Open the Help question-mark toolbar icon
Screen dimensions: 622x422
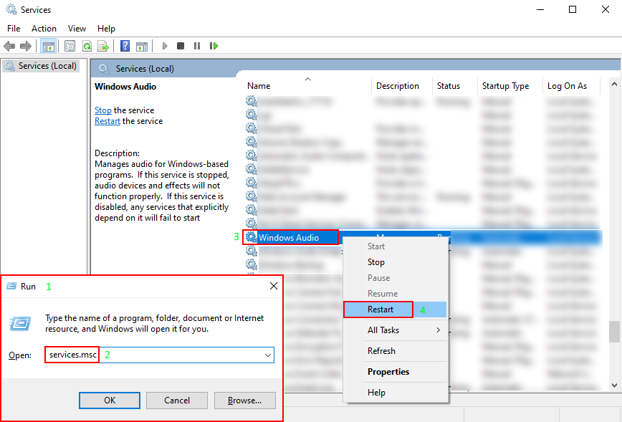click(x=125, y=46)
